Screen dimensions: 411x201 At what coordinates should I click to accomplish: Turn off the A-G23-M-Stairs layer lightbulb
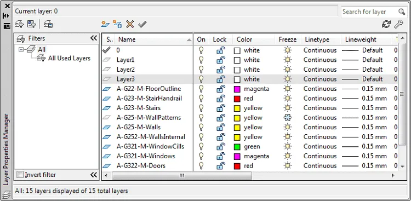point(201,108)
